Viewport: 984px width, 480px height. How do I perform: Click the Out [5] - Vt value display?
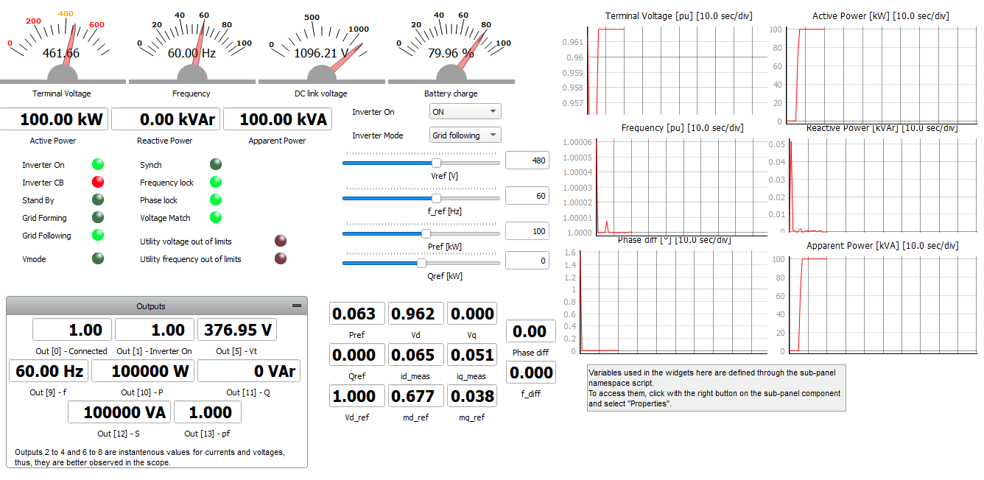click(x=237, y=330)
